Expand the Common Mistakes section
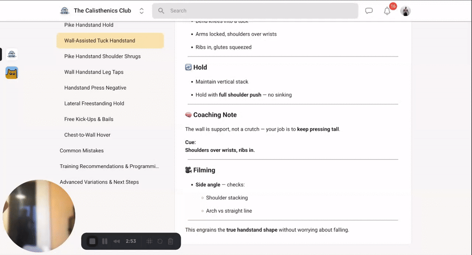This screenshot has width=472, height=255. pyautogui.click(x=82, y=151)
